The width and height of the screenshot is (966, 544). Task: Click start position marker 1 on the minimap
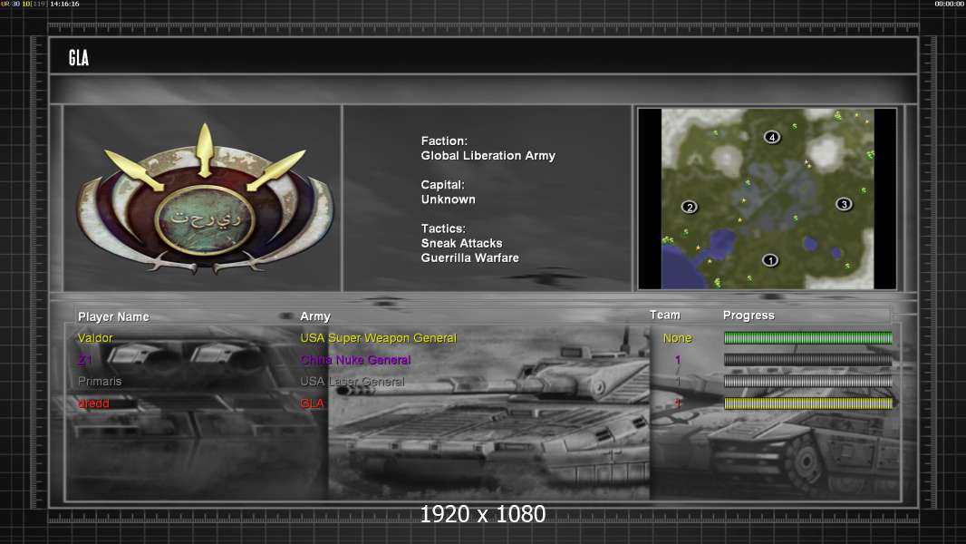[770, 260]
